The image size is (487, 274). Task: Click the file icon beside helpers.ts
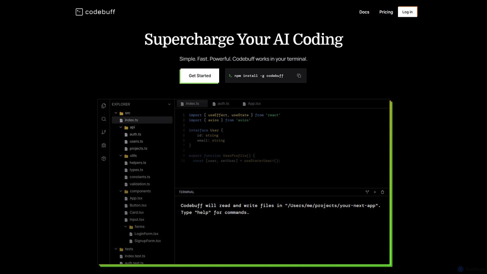tap(126, 163)
